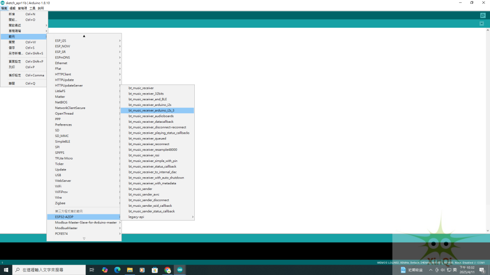Choose 開啟... (Ctrl+O) in the file menu
The width and height of the screenshot is (490, 275).
(x=24, y=20)
